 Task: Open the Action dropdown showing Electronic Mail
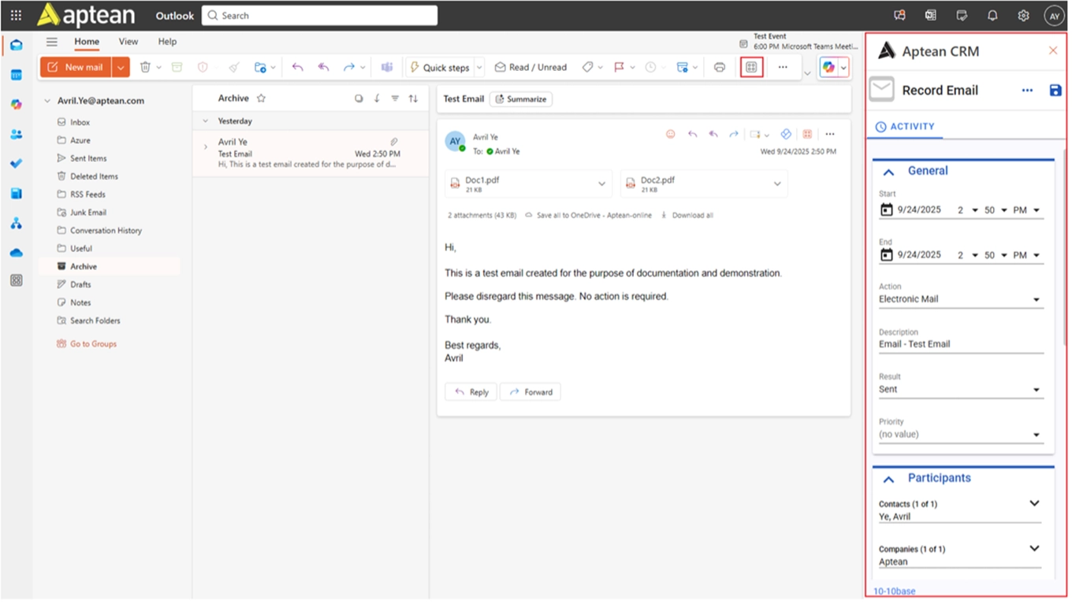1035,299
